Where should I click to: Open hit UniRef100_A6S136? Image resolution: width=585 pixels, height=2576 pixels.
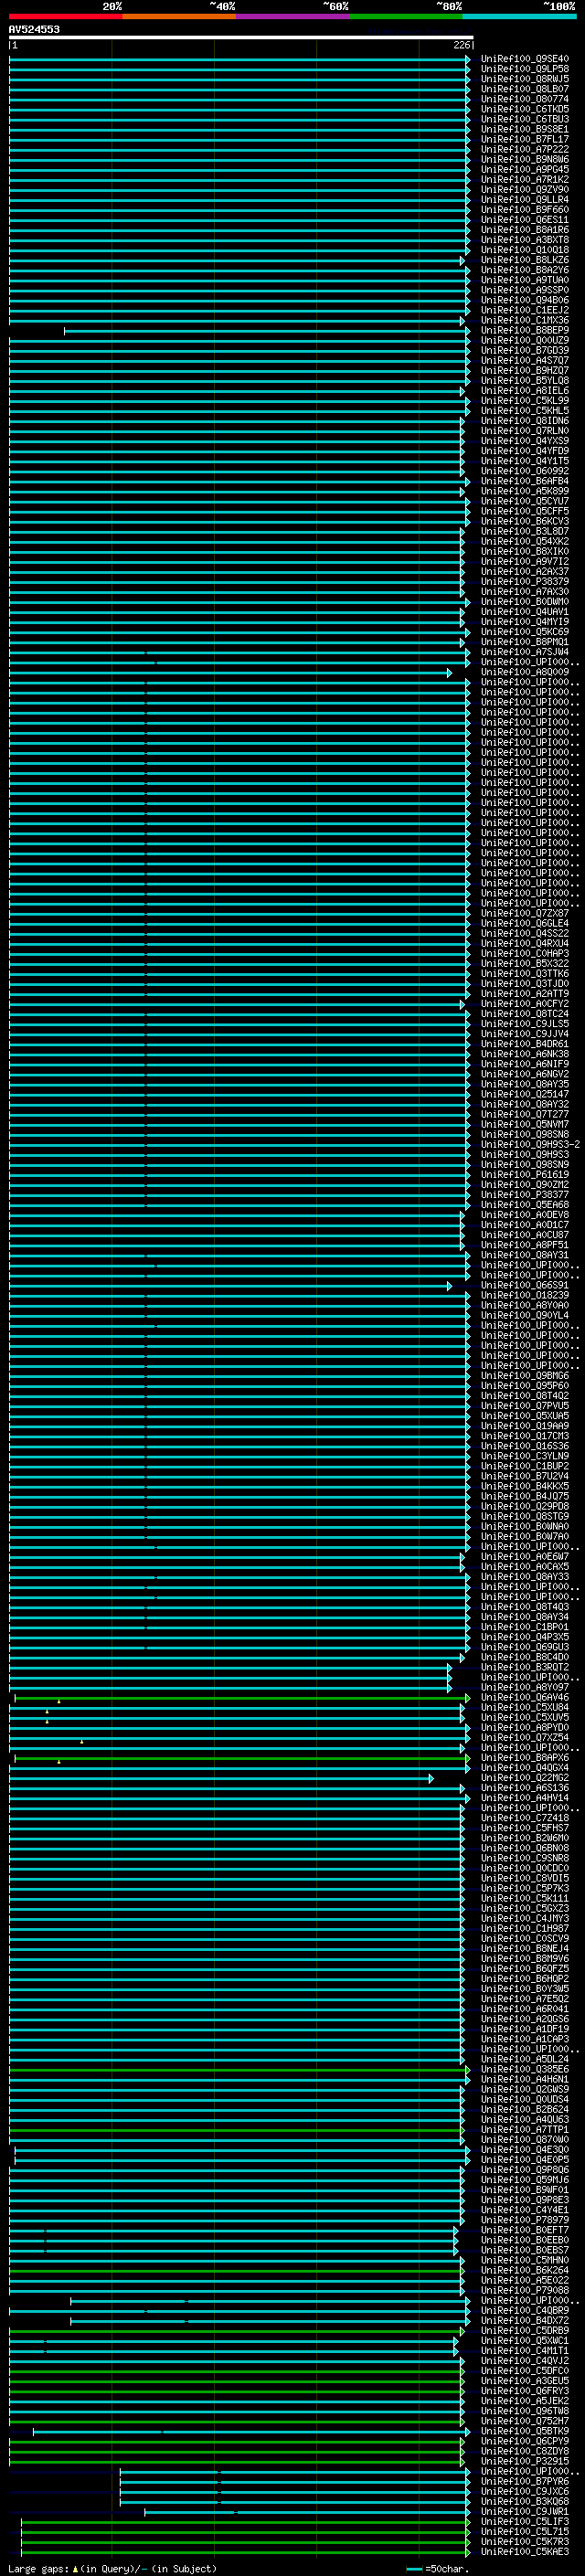tap(525, 1787)
